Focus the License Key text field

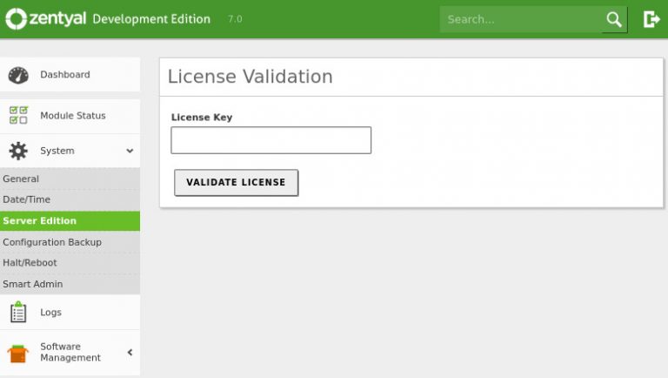coord(271,140)
